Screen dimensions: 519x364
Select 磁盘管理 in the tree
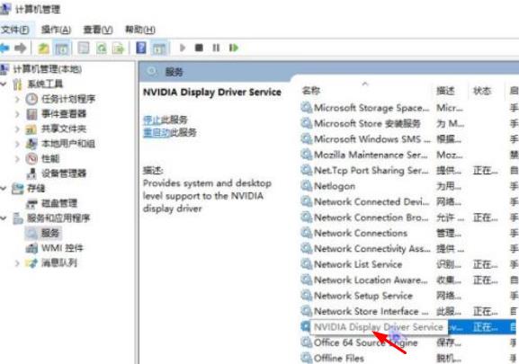59,203
